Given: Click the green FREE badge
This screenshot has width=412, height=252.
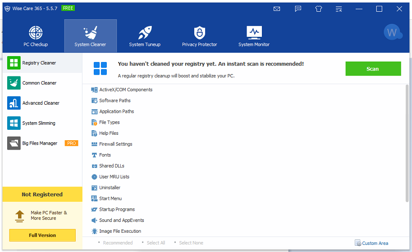Looking at the screenshot, I should point(68,8).
